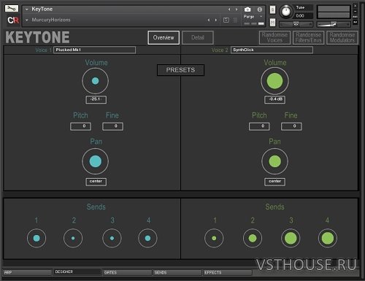Open the EFFECTS tab
This screenshot has height=281, width=365.
pyautogui.click(x=227, y=272)
